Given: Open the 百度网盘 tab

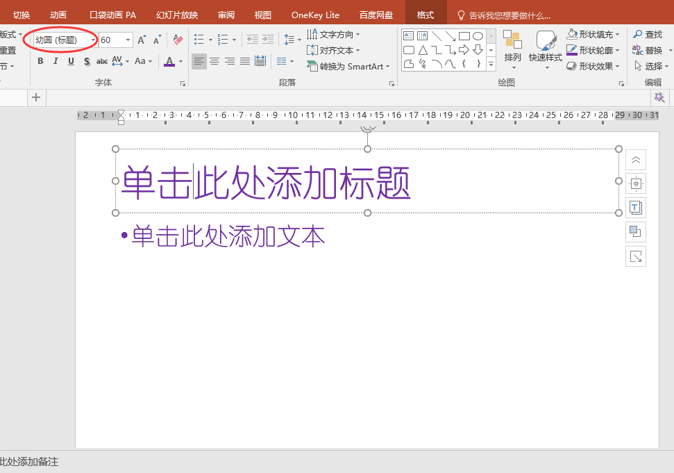Looking at the screenshot, I should pyautogui.click(x=376, y=15).
